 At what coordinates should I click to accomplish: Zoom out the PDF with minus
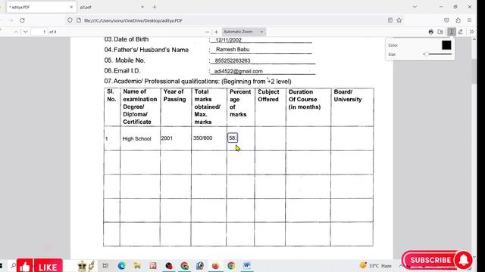(207, 32)
